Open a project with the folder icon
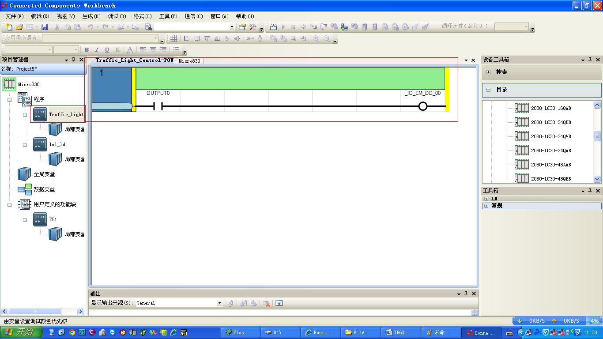The height and width of the screenshot is (339, 603). (x=19, y=27)
